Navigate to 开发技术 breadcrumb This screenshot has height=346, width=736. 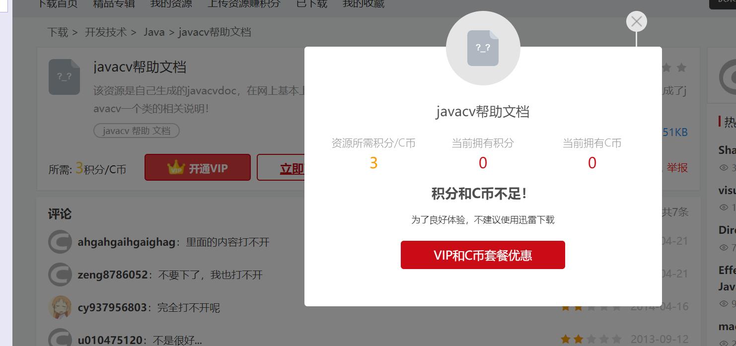pos(106,32)
